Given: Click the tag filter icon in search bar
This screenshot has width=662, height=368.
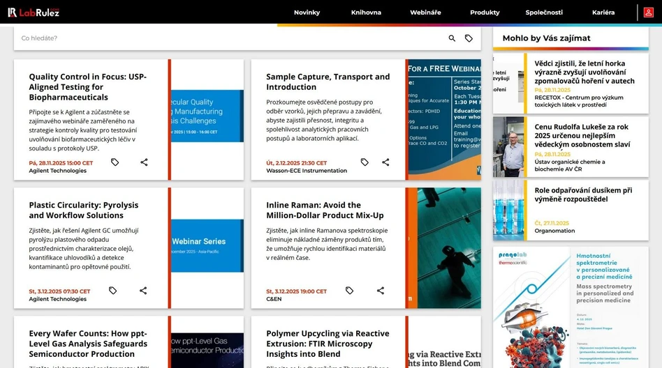Looking at the screenshot, I should (469, 38).
